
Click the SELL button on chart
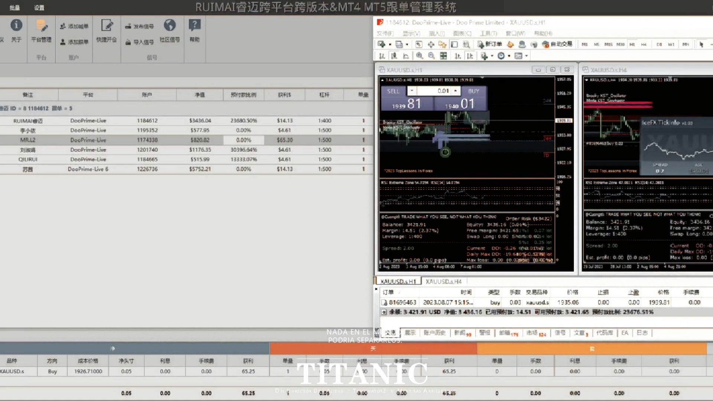click(393, 91)
